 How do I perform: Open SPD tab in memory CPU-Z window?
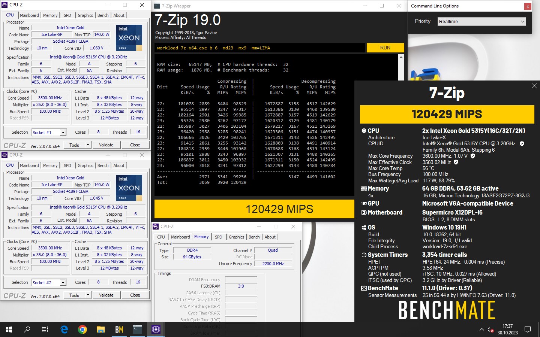coord(219,237)
